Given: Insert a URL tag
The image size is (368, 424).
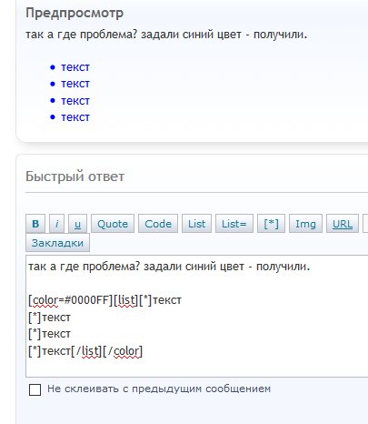Looking at the screenshot, I should coord(343,224).
